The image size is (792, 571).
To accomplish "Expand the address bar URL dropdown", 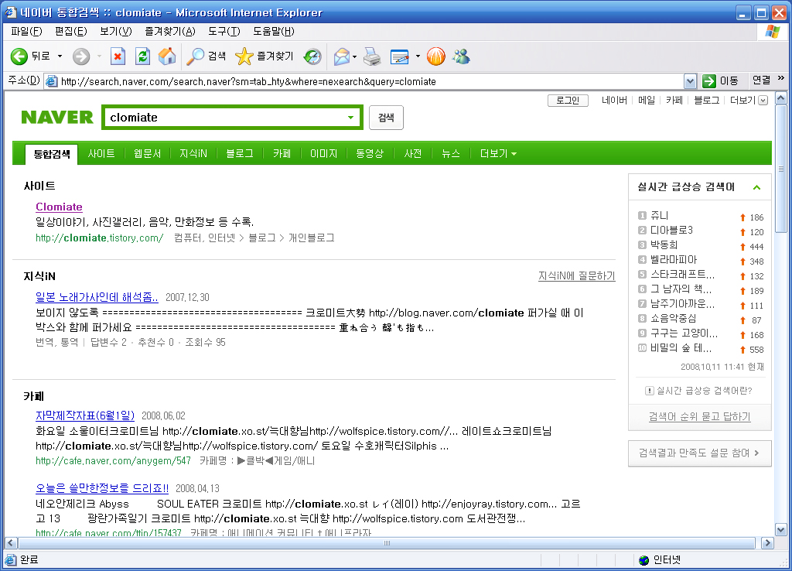I will (690, 81).
